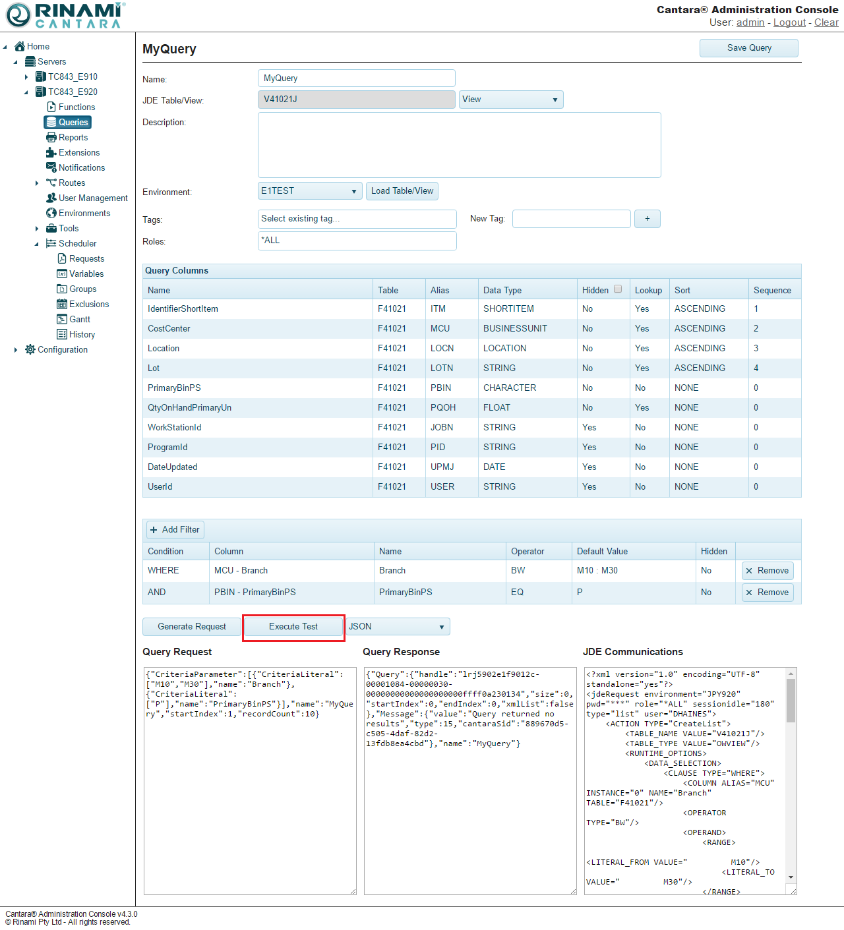Click the User Management icon
Image resolution: width=844 pixels, height=930 pixels.
point(51,198)
